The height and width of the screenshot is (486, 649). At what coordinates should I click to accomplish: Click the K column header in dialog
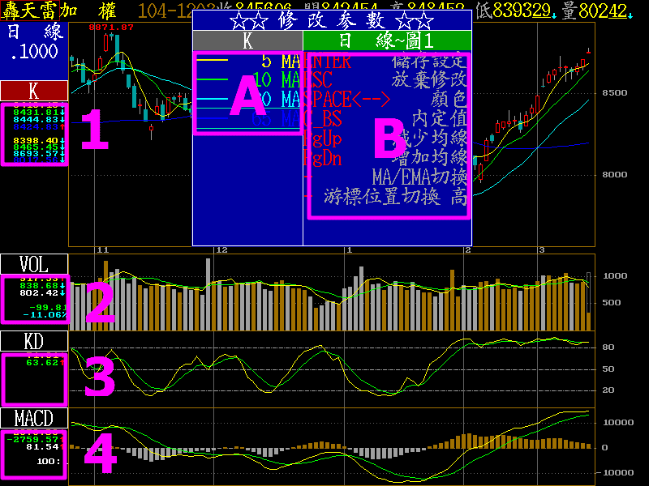point(247,40)
